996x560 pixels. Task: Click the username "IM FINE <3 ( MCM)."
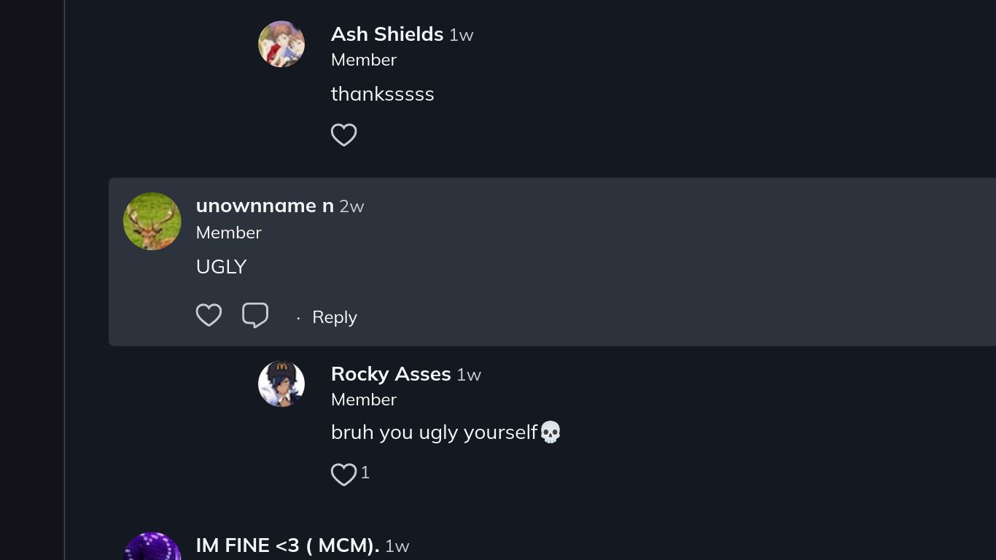click(x=287, y=545)
